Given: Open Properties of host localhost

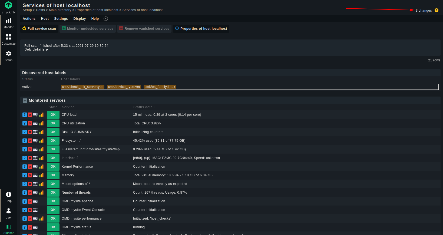Looking at the screenshot, I should [201, 29].
